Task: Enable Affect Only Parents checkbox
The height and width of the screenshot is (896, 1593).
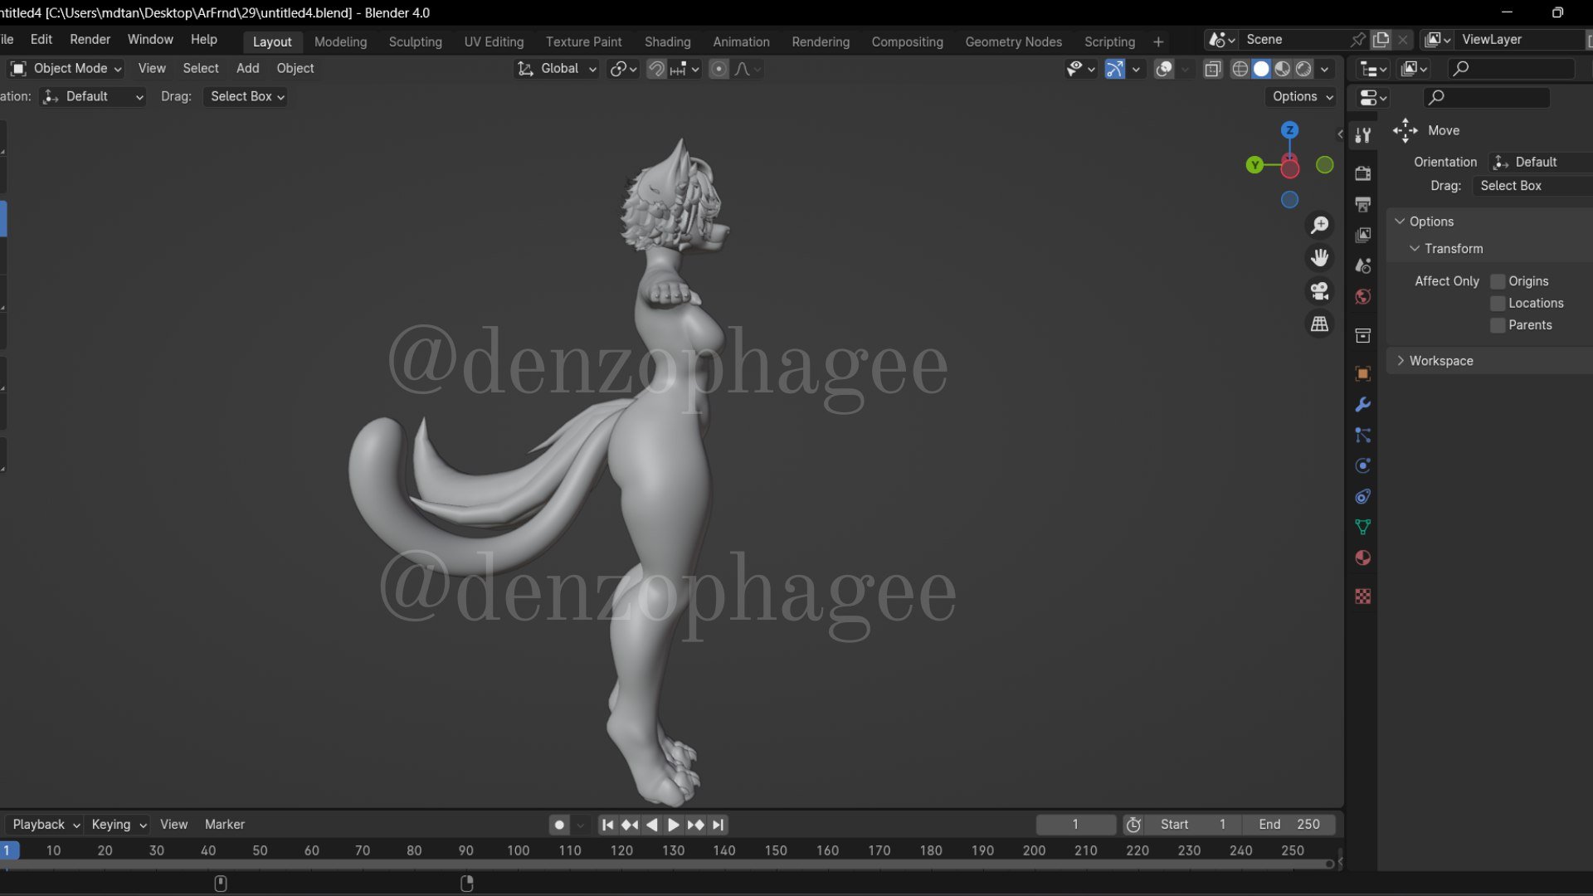Action: [1498, 325]
